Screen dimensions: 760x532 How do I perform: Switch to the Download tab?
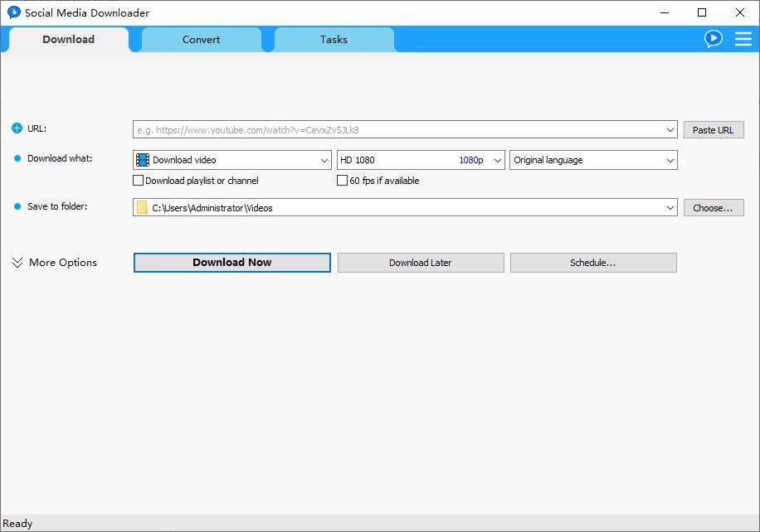(68, 39)
